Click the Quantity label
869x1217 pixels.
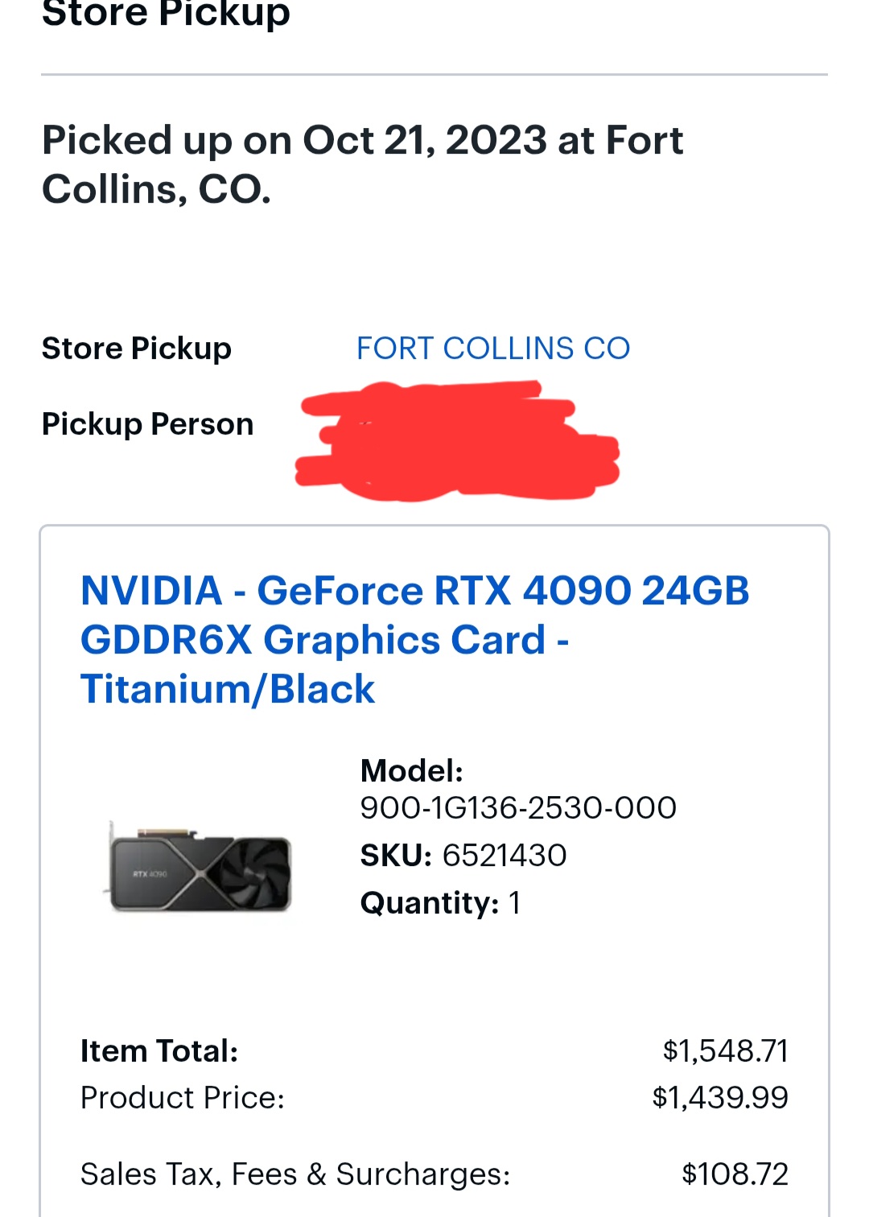(x=429, y=903)
